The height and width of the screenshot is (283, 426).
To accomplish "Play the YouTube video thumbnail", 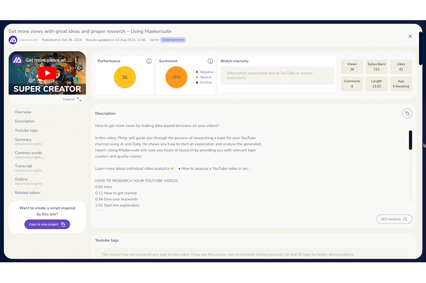I will pyautogui.click(x=47, y=73).
